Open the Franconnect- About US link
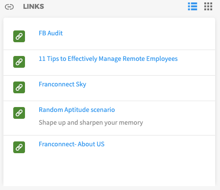The height and width of the screenshot is (190, 220). coord(72,144)
